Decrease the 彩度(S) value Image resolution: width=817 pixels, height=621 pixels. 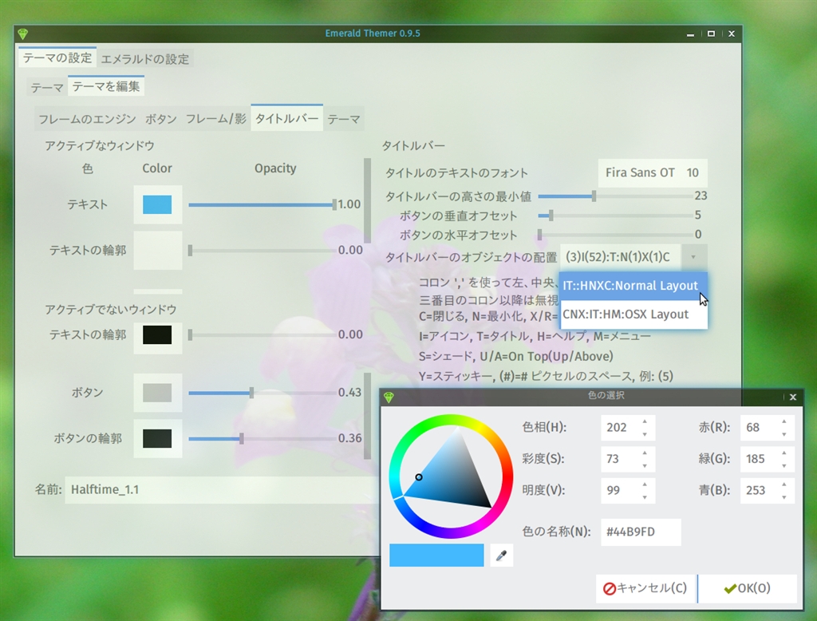[645, 465]
